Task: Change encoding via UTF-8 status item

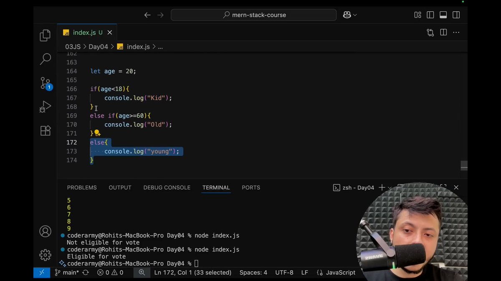Action: pyautogui.click(x=284, y=273)
